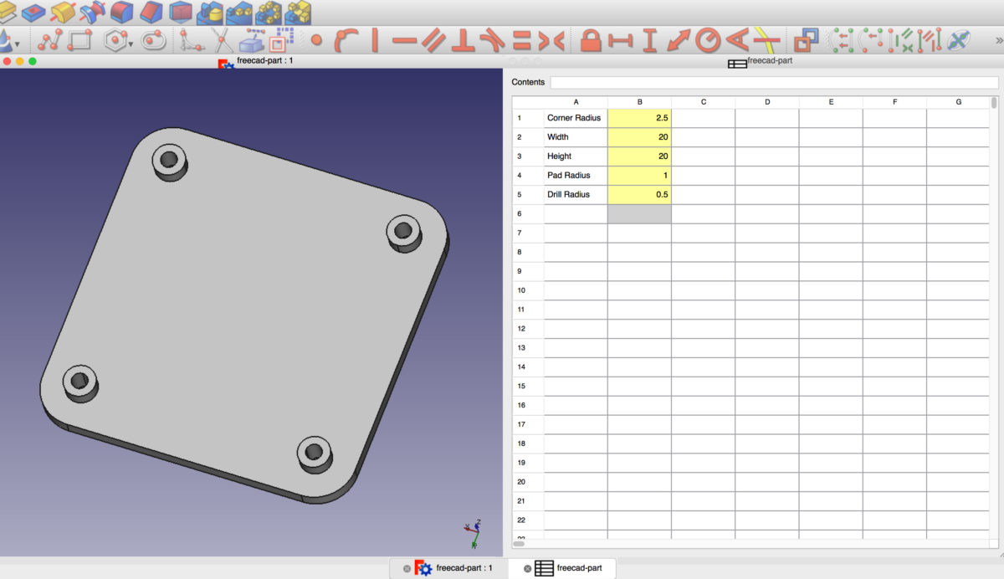Apply a horizontal constraint
The width and height of the screenshot is (1004, 579).
coord(407,39)
